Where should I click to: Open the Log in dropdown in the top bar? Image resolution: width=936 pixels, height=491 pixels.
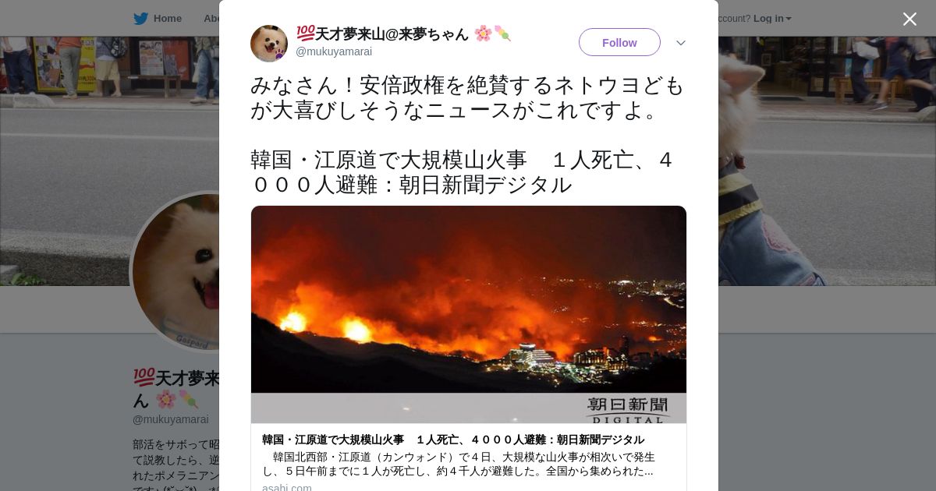[x=772, y=19]
